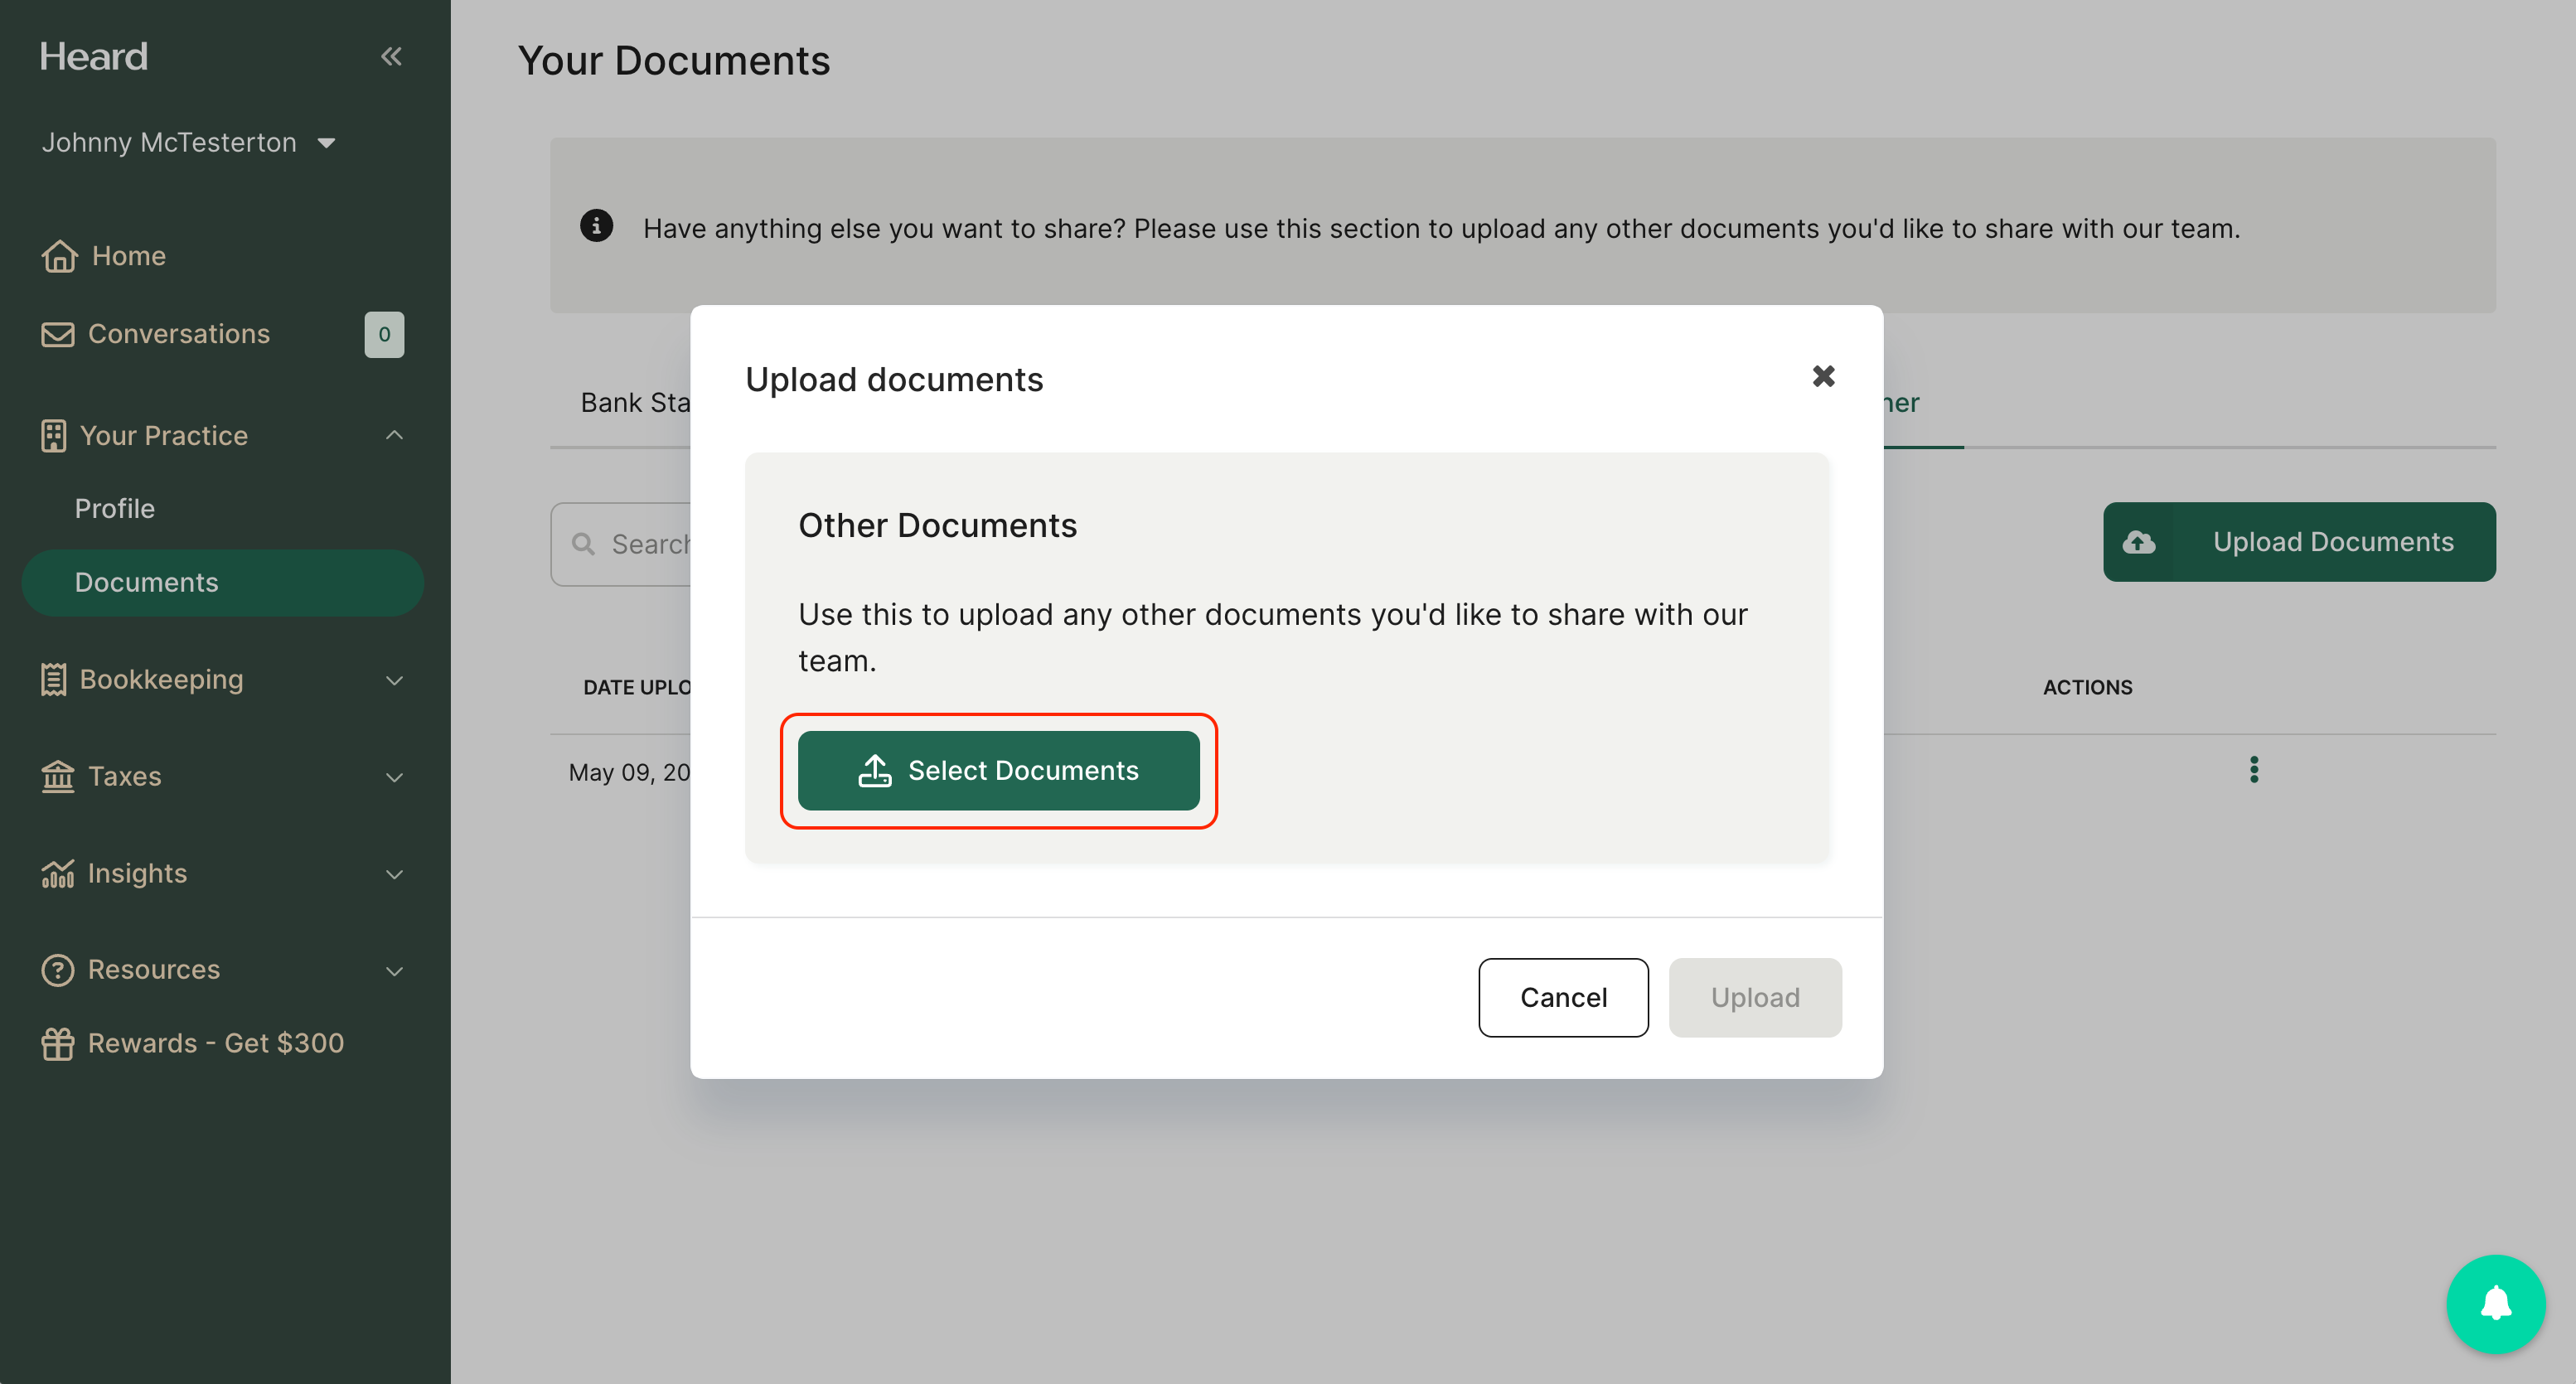Click the Insights chart icon
This screenshot has width=2576, height=1384.
[x=58, y=873]
